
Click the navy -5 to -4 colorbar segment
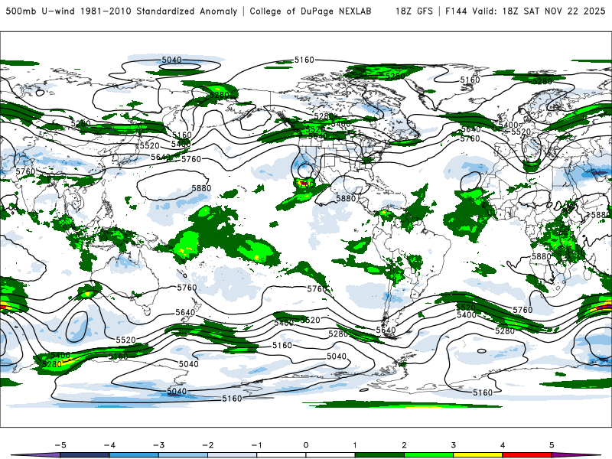click(x=85, y=455)
